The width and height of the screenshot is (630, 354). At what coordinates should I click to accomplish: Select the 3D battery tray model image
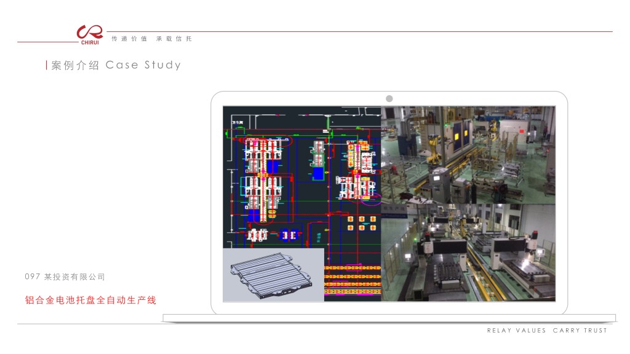pyautogui.click(x=273, y=275)
